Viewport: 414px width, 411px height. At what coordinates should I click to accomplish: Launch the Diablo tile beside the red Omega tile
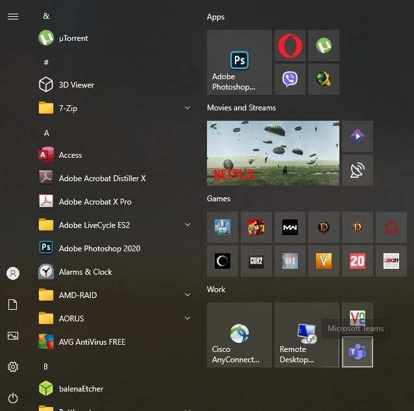point(358,227)
